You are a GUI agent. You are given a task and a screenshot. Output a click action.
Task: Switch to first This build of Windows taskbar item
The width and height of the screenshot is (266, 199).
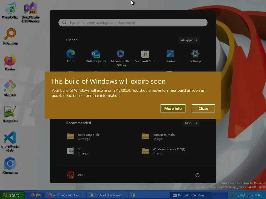coord(107,195)
